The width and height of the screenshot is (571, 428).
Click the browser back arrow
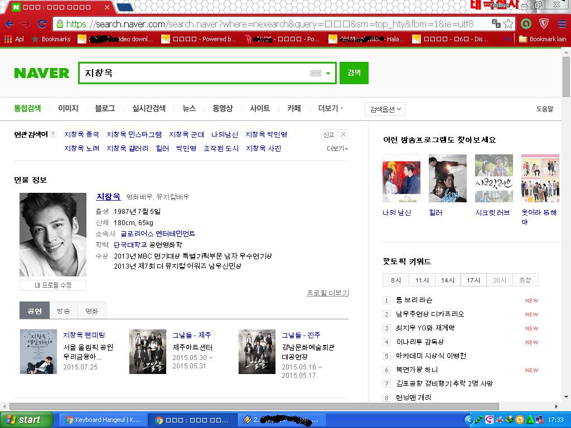pyautogui.click(x=11, y=25)
